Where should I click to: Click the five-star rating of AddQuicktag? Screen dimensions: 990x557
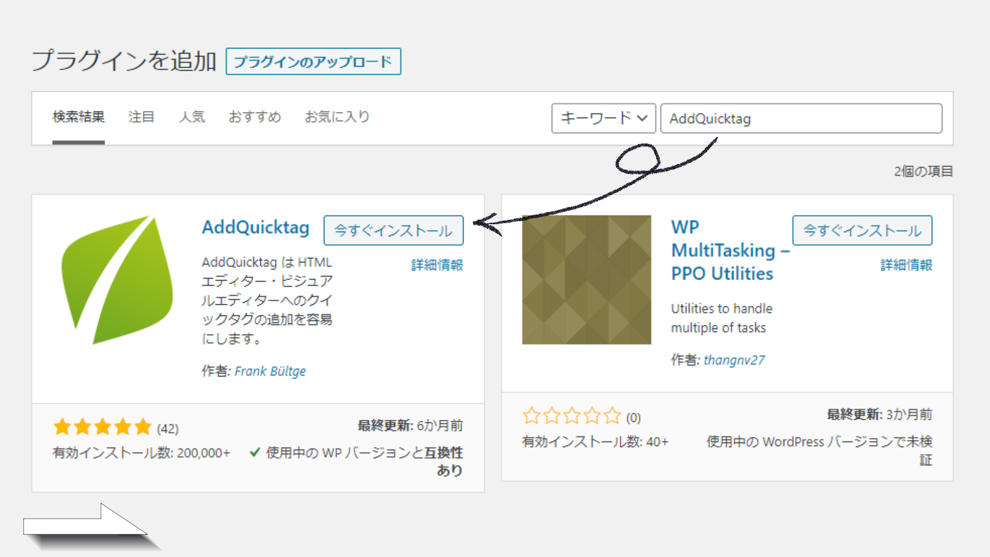102,427
